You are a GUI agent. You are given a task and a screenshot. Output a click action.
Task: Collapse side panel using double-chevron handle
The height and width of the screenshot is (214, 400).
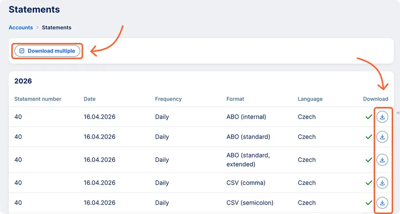click(398, 112)
